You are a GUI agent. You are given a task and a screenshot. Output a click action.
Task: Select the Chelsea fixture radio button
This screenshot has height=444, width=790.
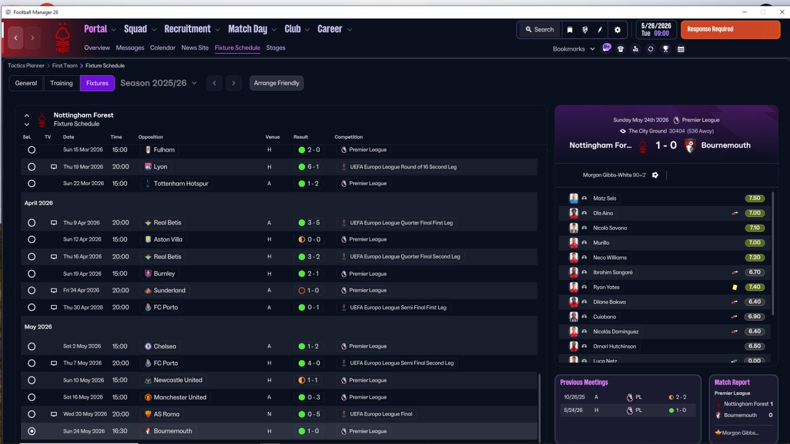[31, 347]
